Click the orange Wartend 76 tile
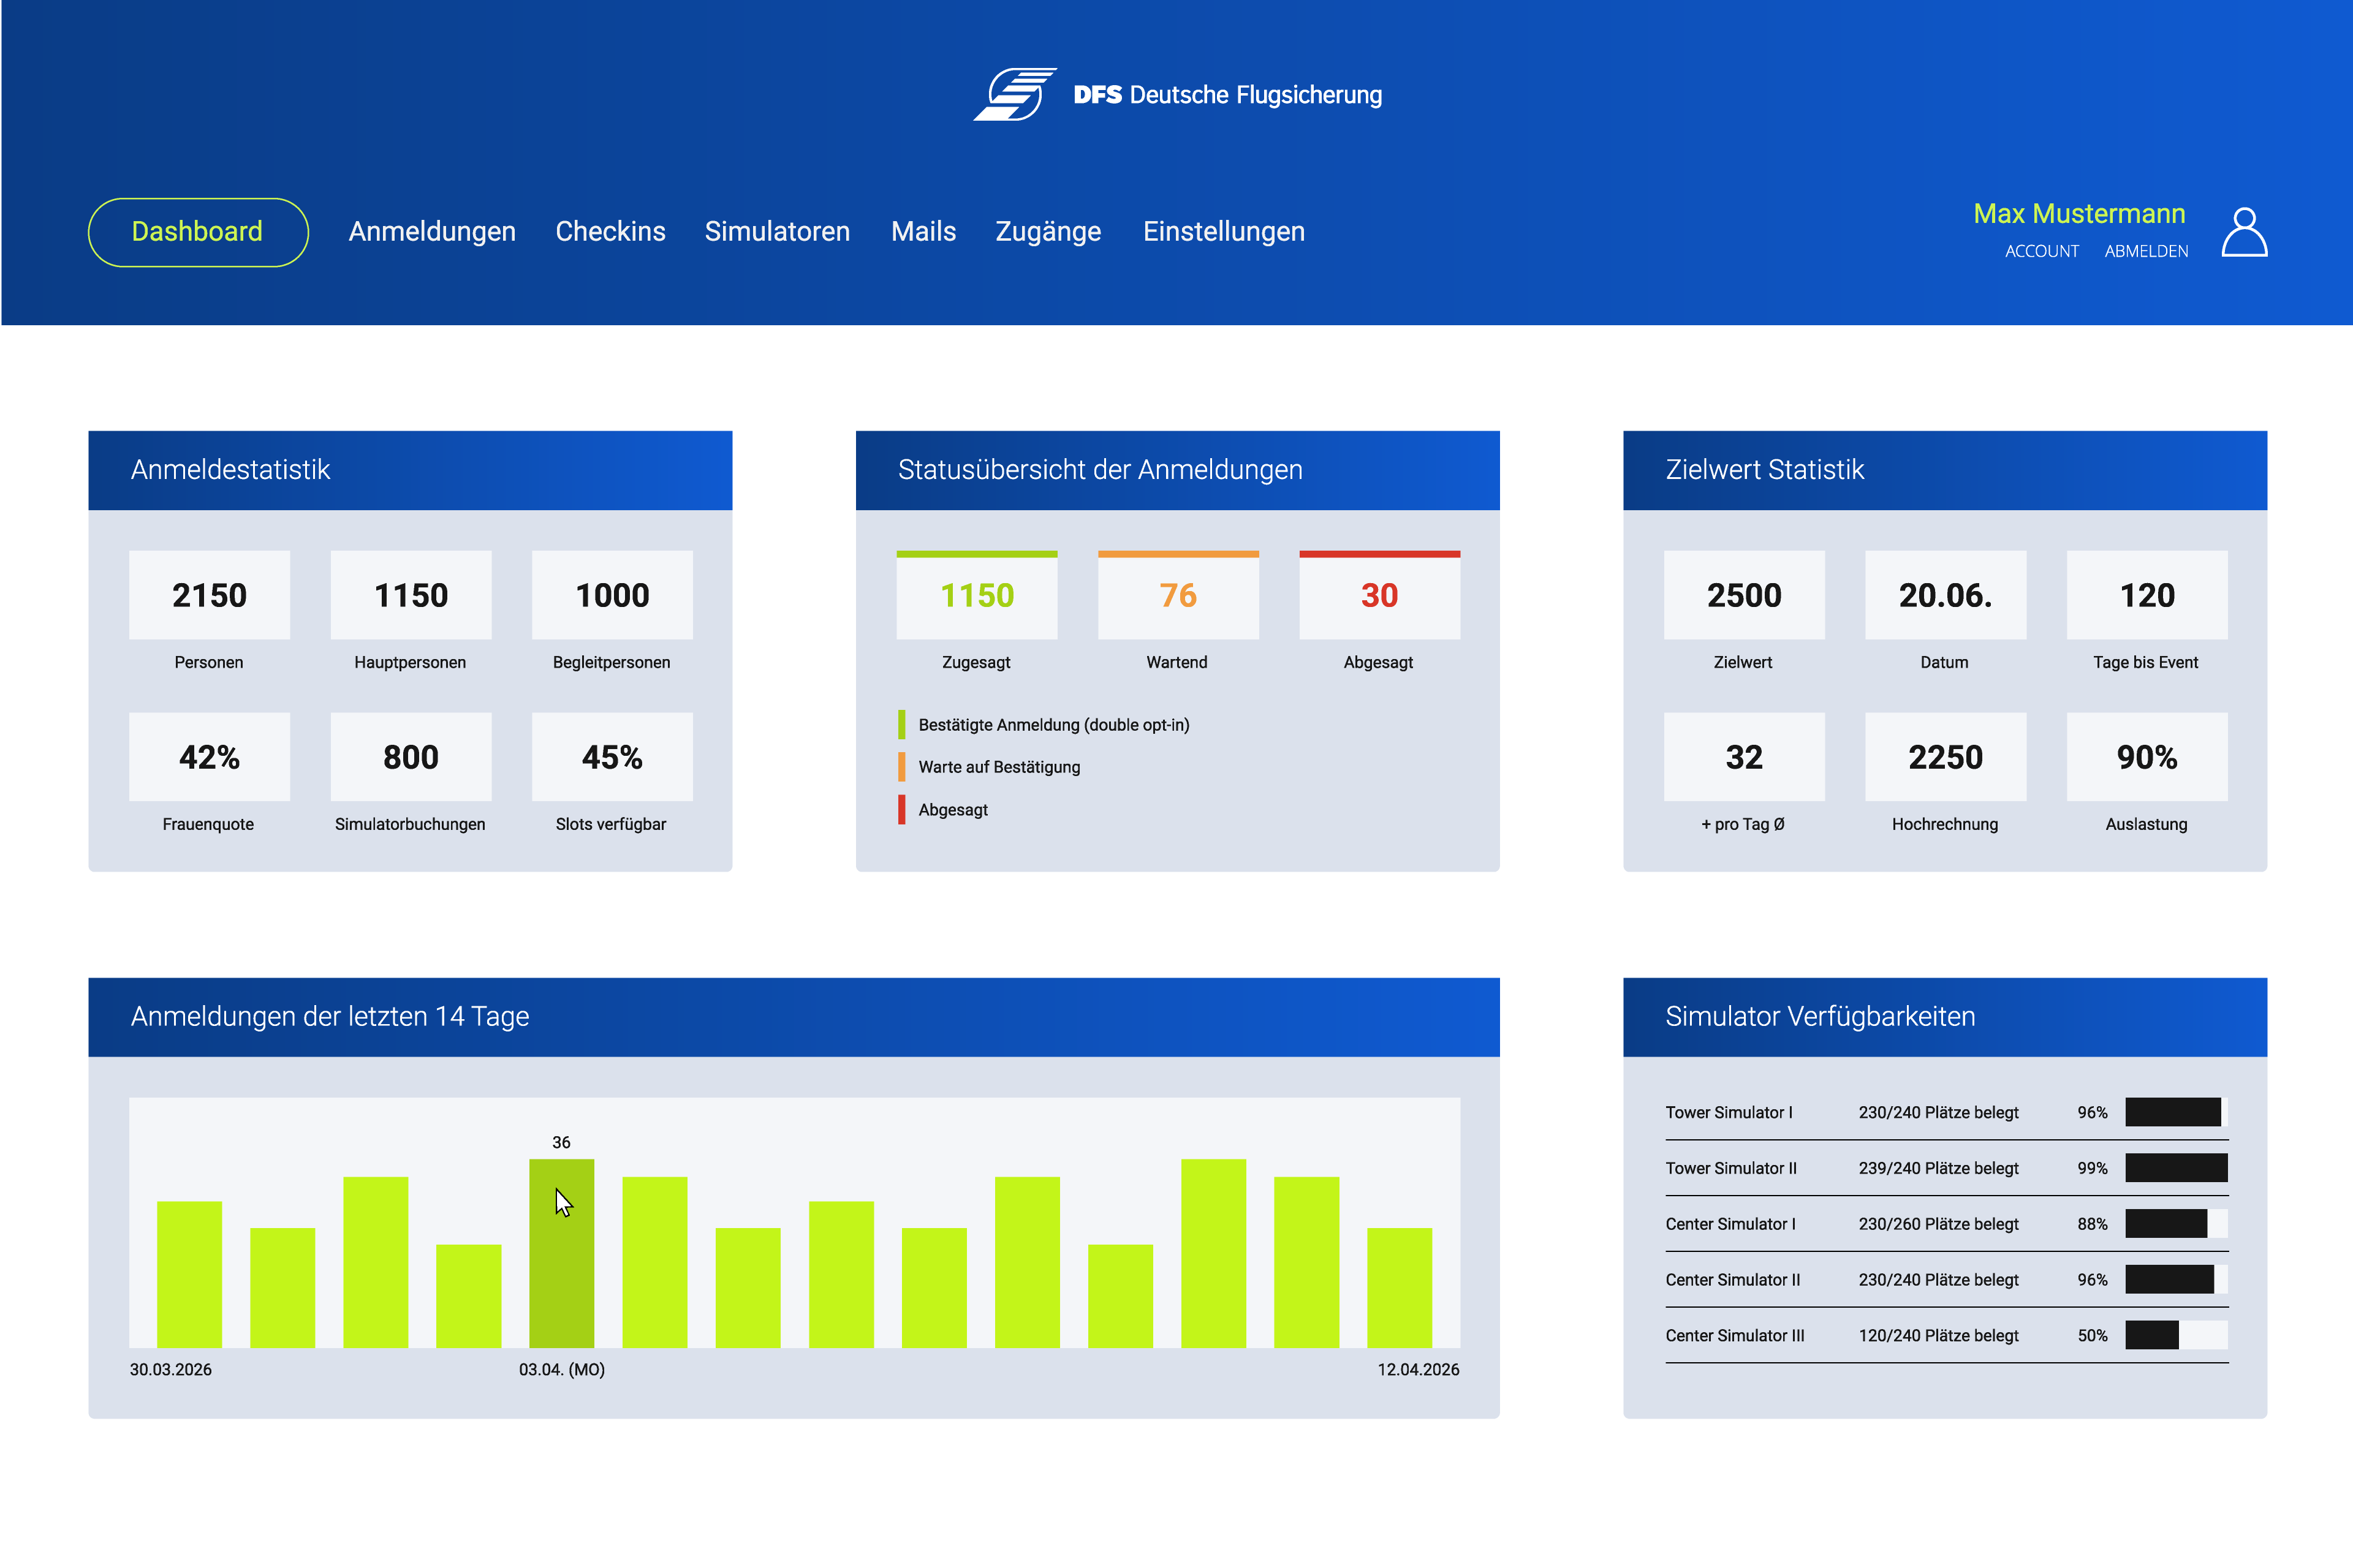Viewport: 2353px width, 1568px height. pyautogui.click(x=1178, y=595)
